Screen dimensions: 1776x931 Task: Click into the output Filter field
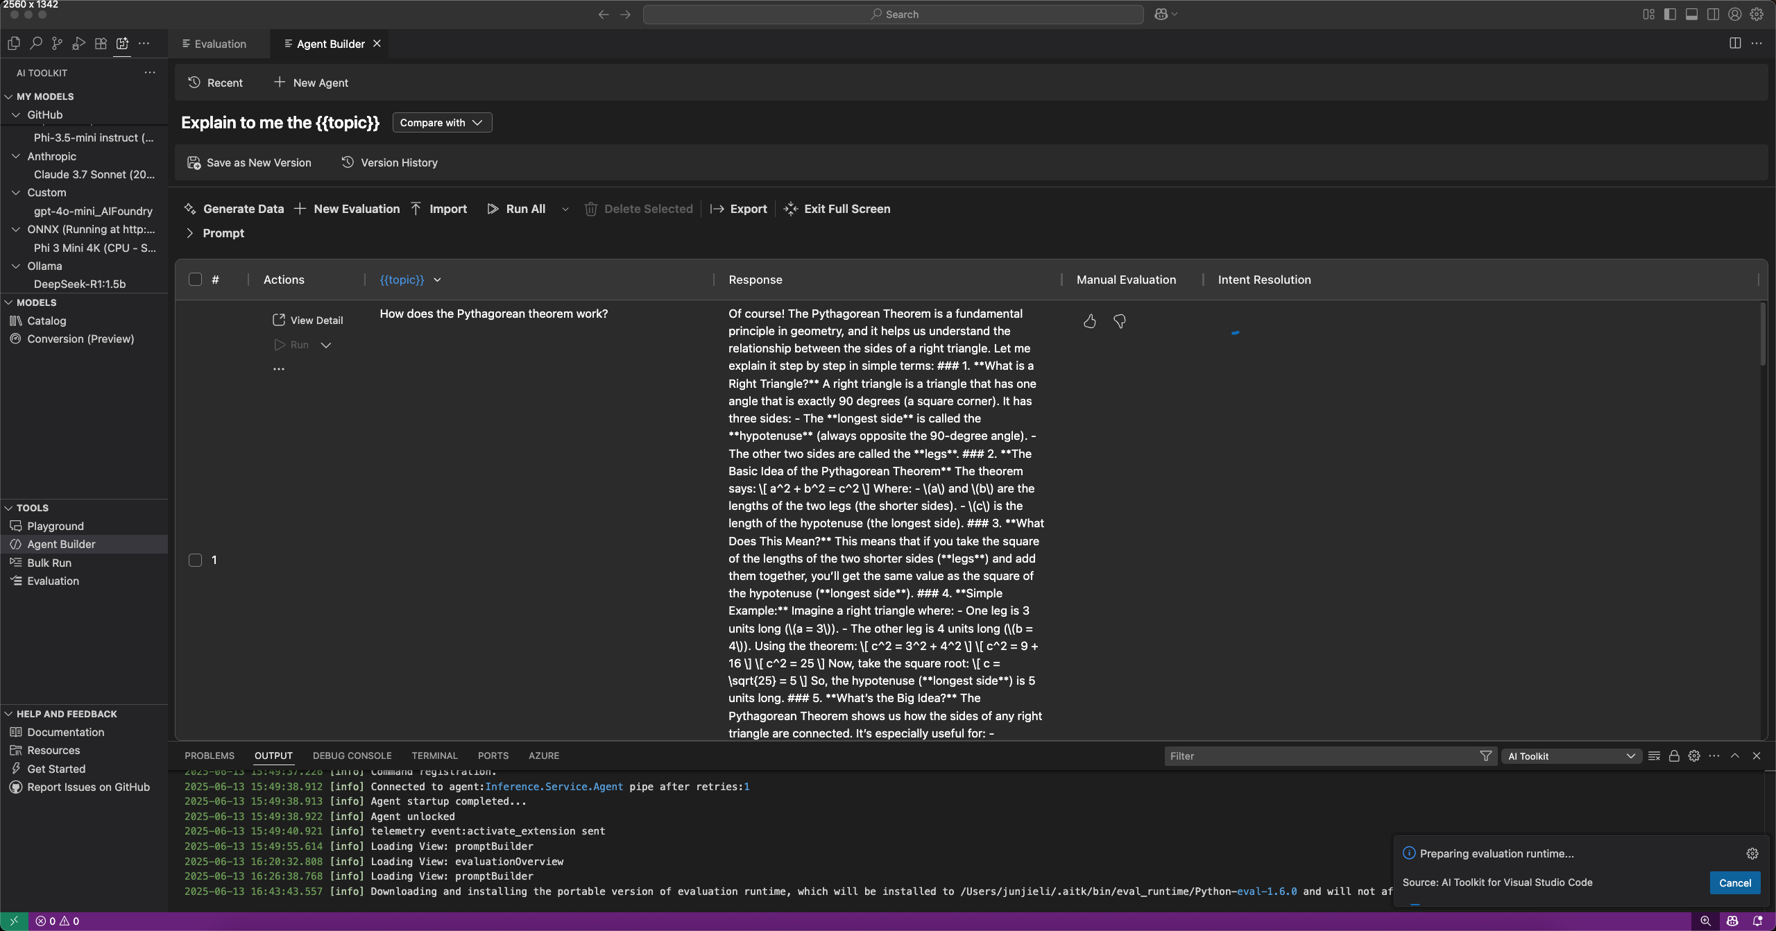tap(1318, 755)
